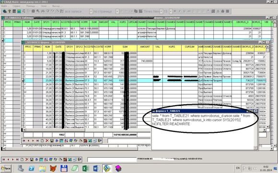Click the sort icon in inner form toolbar
Image resolution: width=278 pixels, height=173 pixels.
(66, 141)
